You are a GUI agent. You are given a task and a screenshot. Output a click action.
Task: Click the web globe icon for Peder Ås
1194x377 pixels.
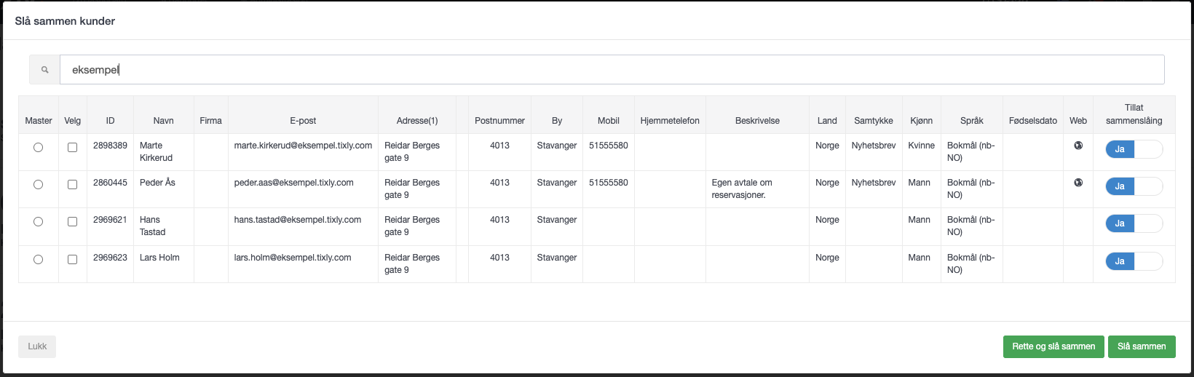1078,183
